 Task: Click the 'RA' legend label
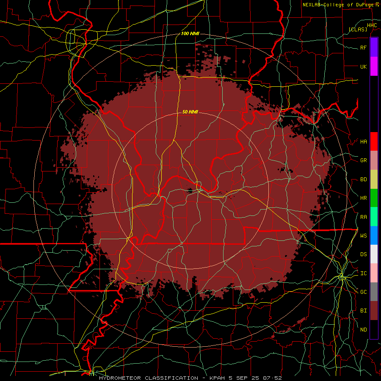(x=363, y=217)
